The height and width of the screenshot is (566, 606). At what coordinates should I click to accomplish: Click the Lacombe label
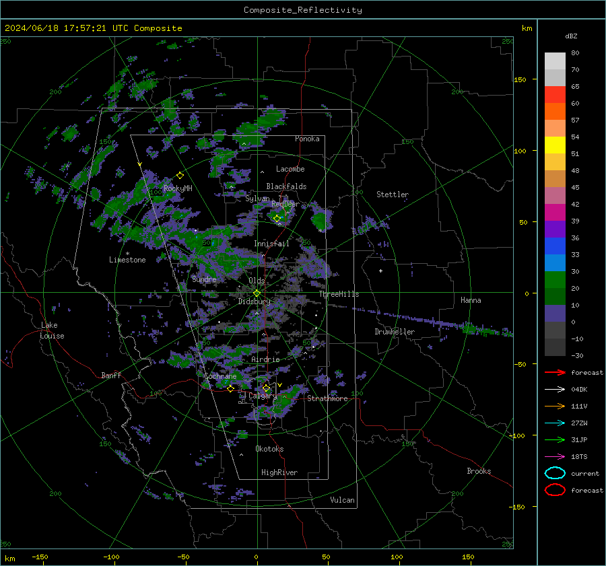(290, 169)
